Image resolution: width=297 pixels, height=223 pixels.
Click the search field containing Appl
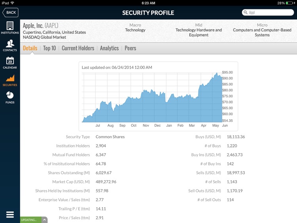pos(269,13)
